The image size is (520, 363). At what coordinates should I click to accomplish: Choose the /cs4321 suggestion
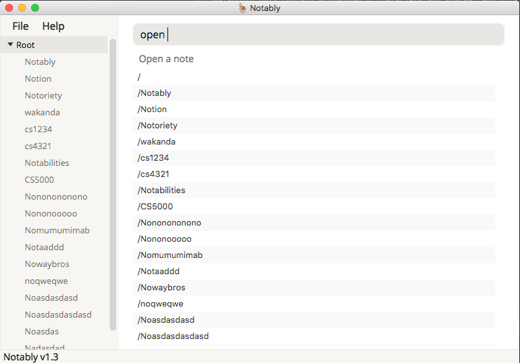coord(314,174)
